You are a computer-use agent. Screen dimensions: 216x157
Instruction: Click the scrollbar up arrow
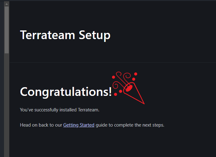pyautogui.click(x=6, y=4)
